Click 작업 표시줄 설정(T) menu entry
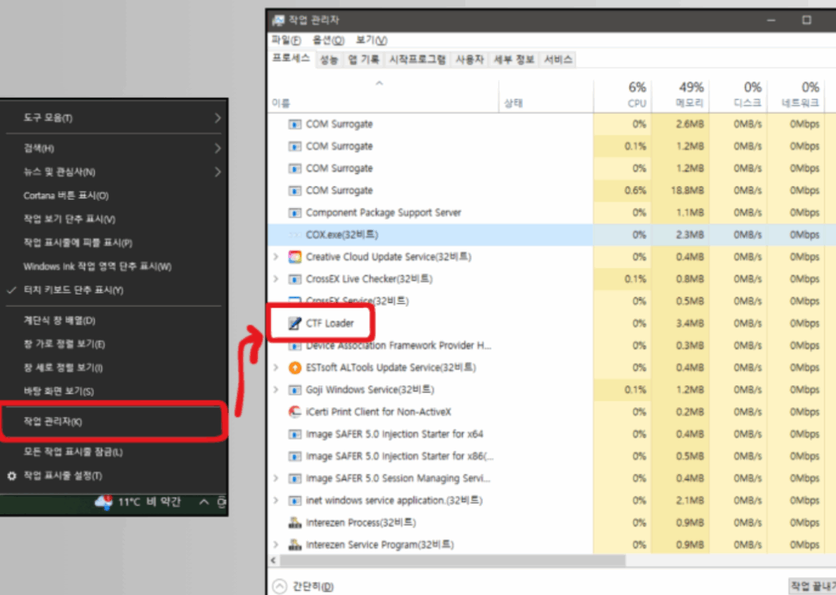This screenshot has height=595, width=836. point(113,476)
